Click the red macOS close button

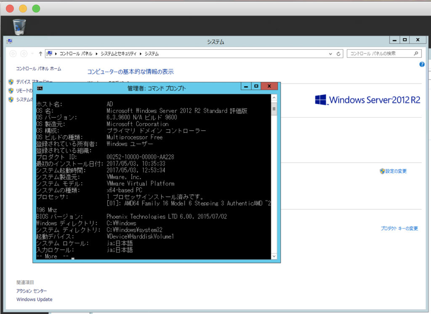click(10, 8)
